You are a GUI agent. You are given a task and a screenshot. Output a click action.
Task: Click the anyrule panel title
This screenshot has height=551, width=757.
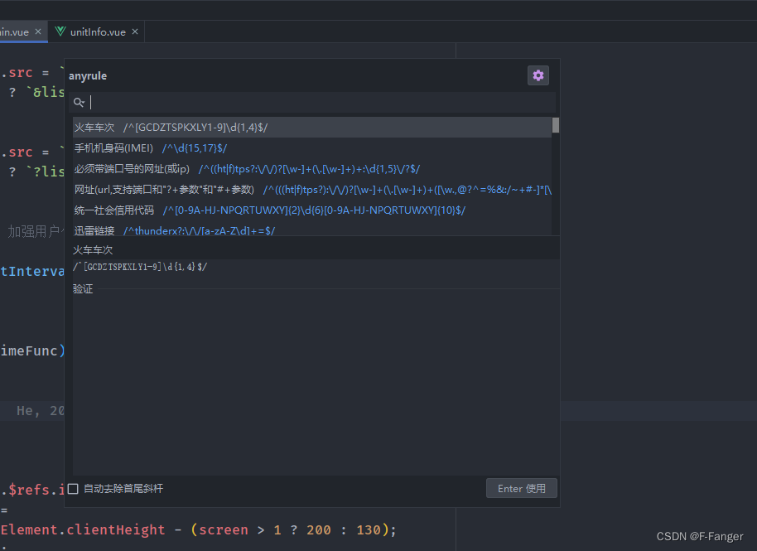coord(88,76)
